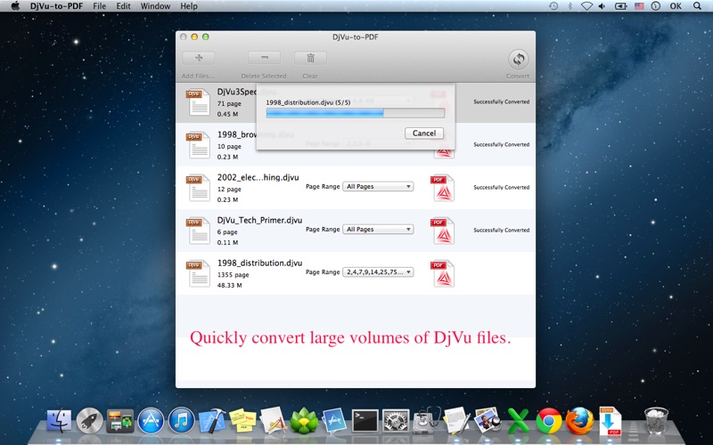The height and width of the screenshot is (445, 713).
Task: Click the '48.33 M' file size
Action: click(229, 285)
